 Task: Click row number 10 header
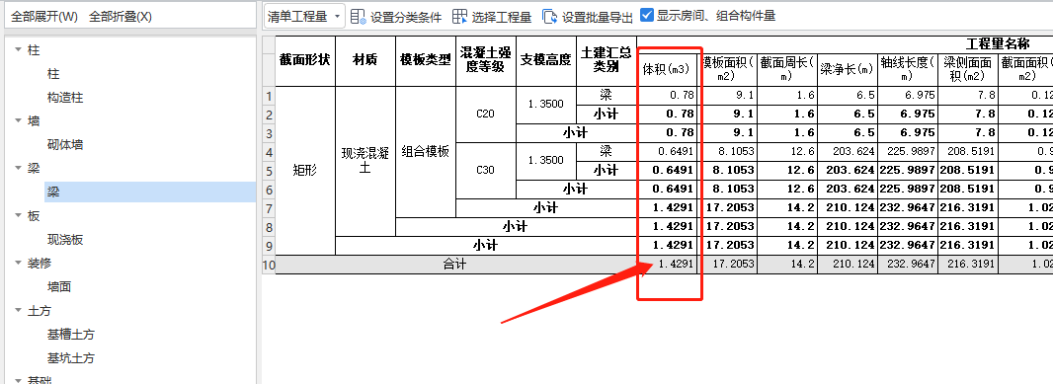(x=269, y=265)
